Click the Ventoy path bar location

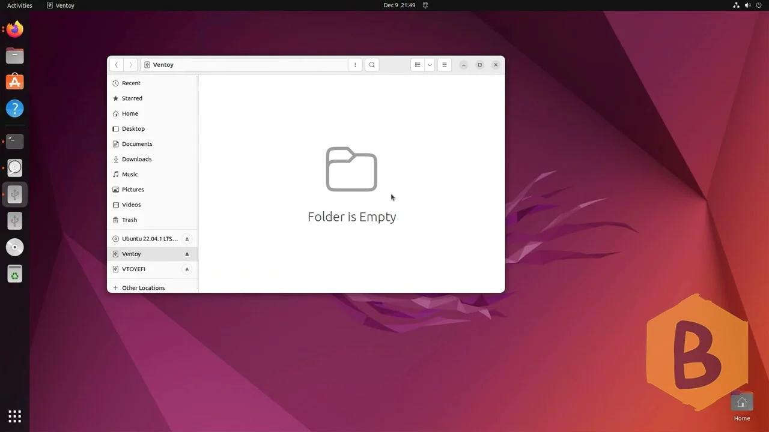[244, 65]
